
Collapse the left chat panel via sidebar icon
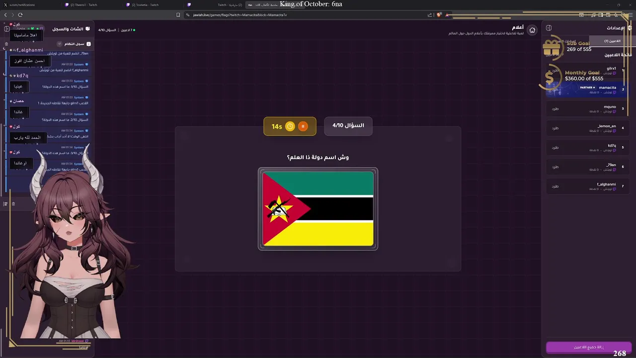pos(6,29)
